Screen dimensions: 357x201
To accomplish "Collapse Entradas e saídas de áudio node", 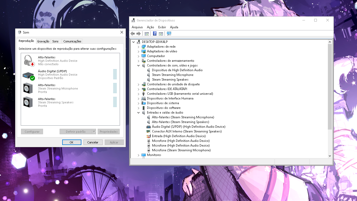I will click(138, 113).
